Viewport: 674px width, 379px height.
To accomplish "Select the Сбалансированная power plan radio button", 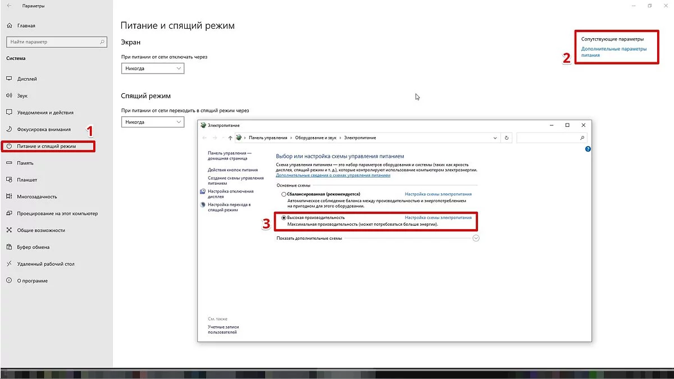I will click(284, 194).
